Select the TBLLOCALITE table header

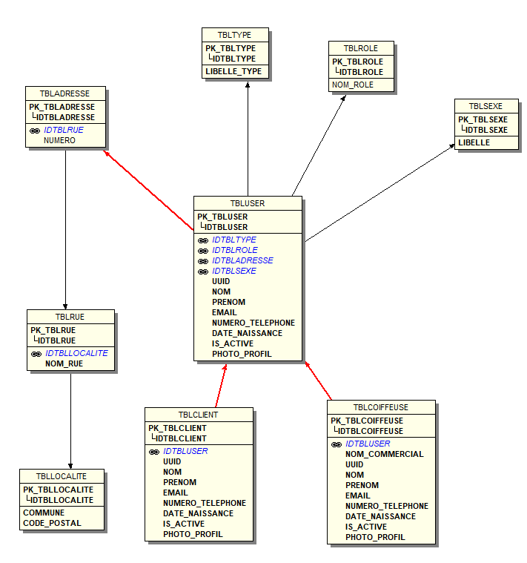pyautogui.click(x=62, y=476)
